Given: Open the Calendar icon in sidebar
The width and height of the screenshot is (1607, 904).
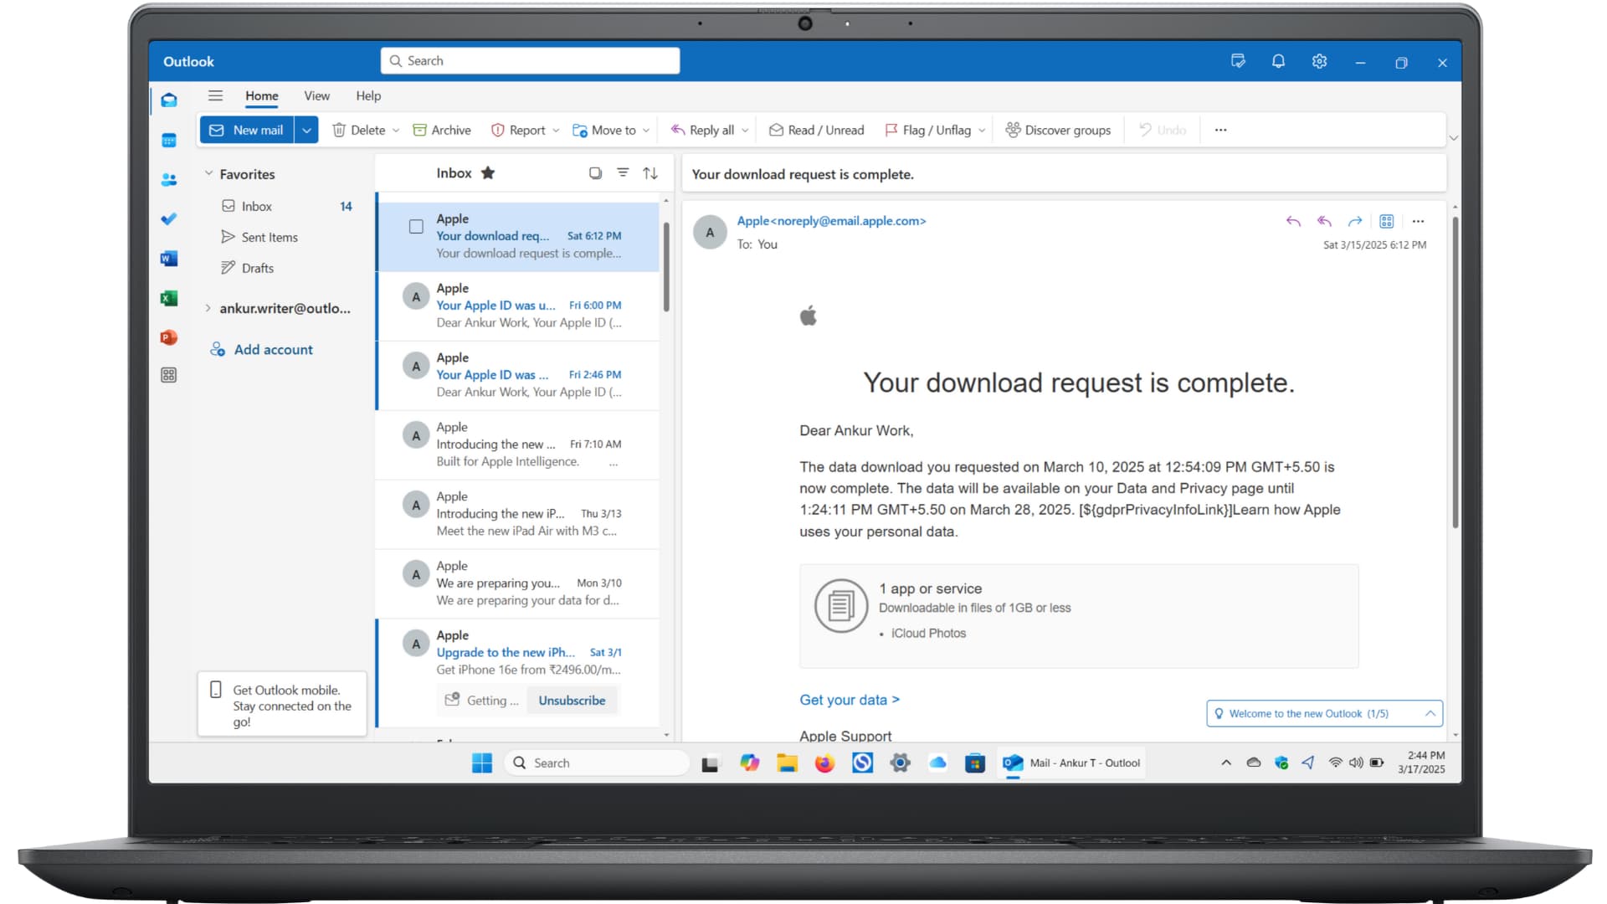Looking at the screenshot, I should click(169, 140).
